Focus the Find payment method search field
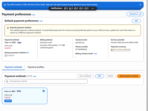 click(x=46, y=81)
